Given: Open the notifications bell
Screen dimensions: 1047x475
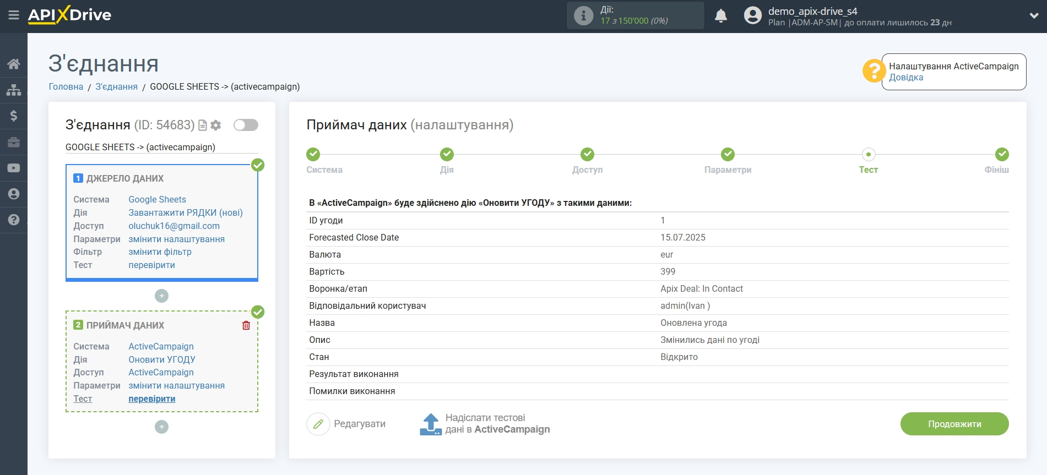Looking at the screenshot, I should tap(721, 15).
